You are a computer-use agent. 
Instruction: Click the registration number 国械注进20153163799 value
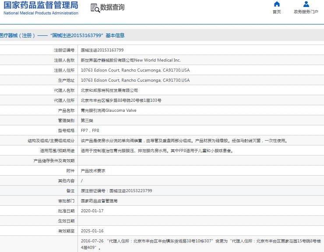point(102,50)
